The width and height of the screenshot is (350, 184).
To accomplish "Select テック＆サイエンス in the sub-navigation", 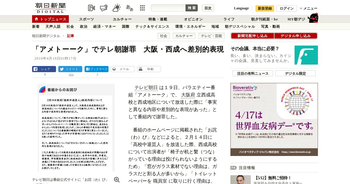I will pyautogui.click(x=152, y=27).
